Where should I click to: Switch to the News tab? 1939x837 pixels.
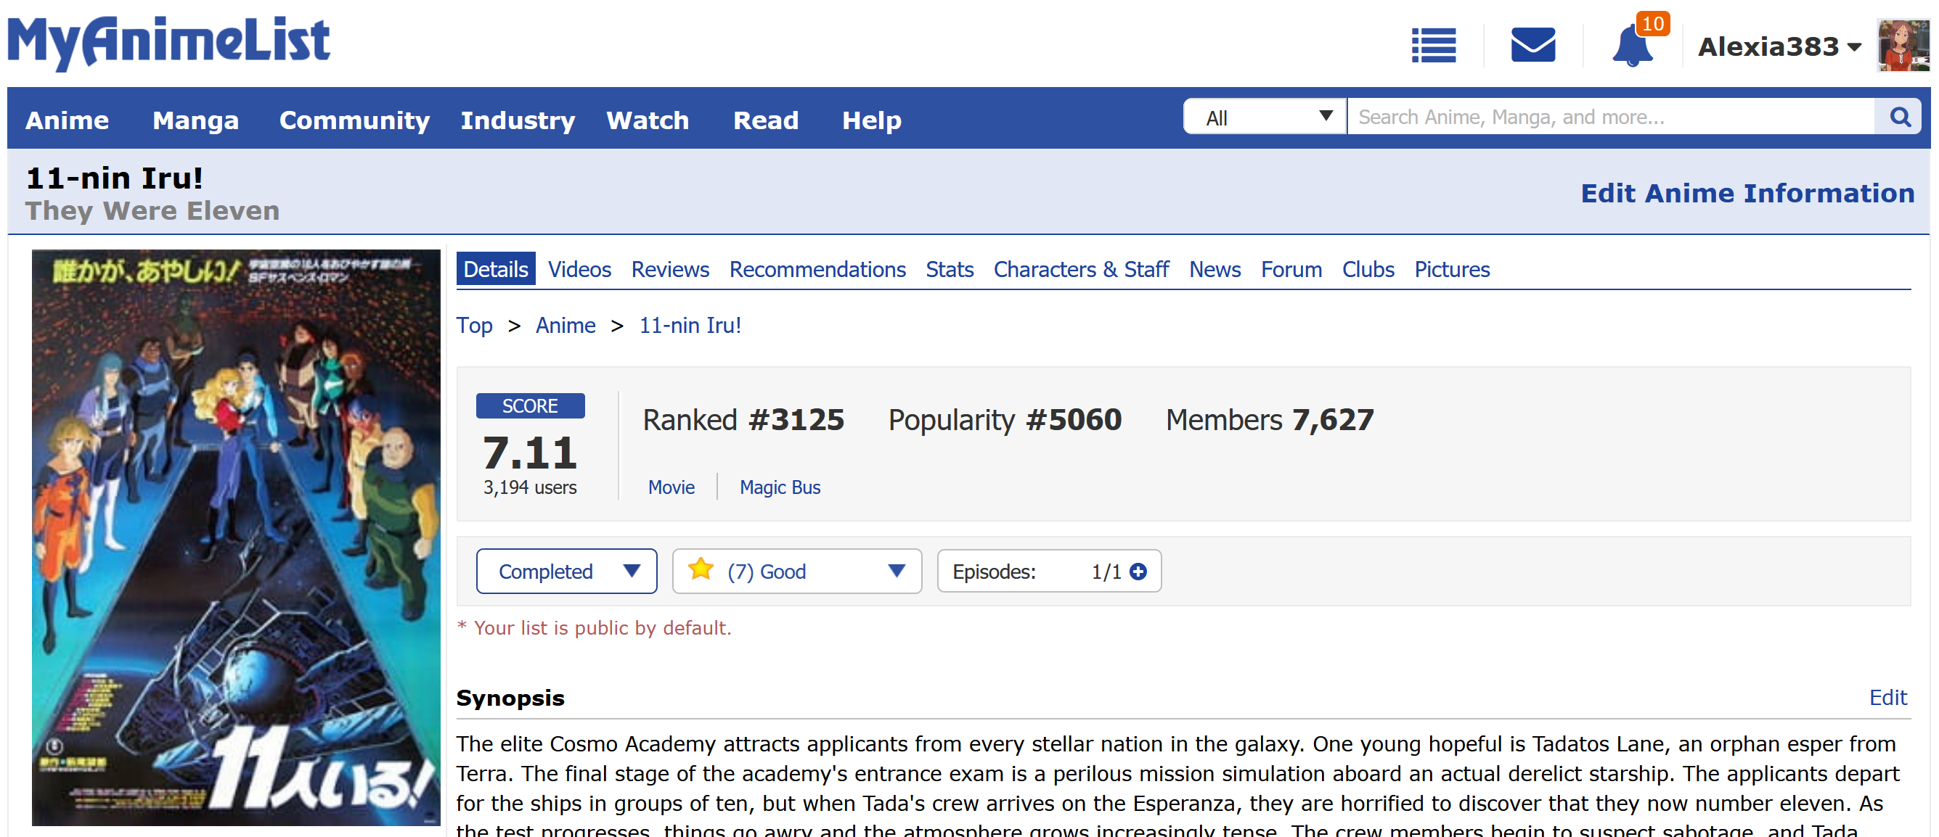click(1215, 269)
